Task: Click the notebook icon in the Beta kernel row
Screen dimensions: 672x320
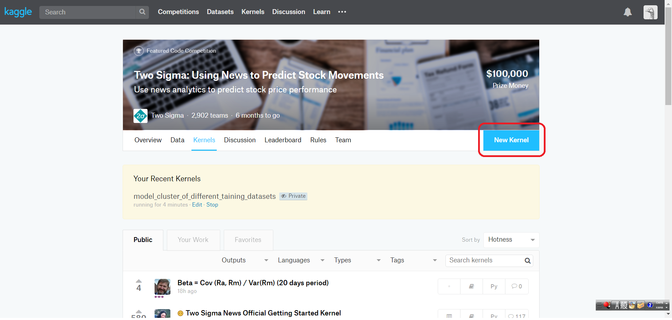Action: tap(471, 286)
